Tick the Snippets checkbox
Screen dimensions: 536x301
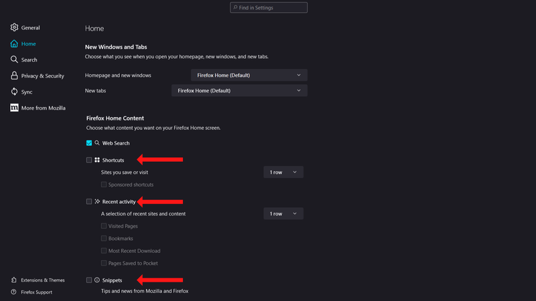[x=89, y=280]
